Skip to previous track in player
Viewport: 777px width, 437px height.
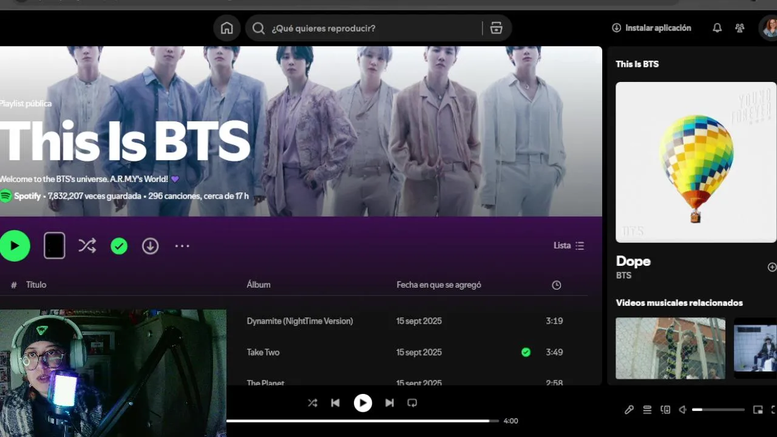pyautogui.click(x=335, y=402)
